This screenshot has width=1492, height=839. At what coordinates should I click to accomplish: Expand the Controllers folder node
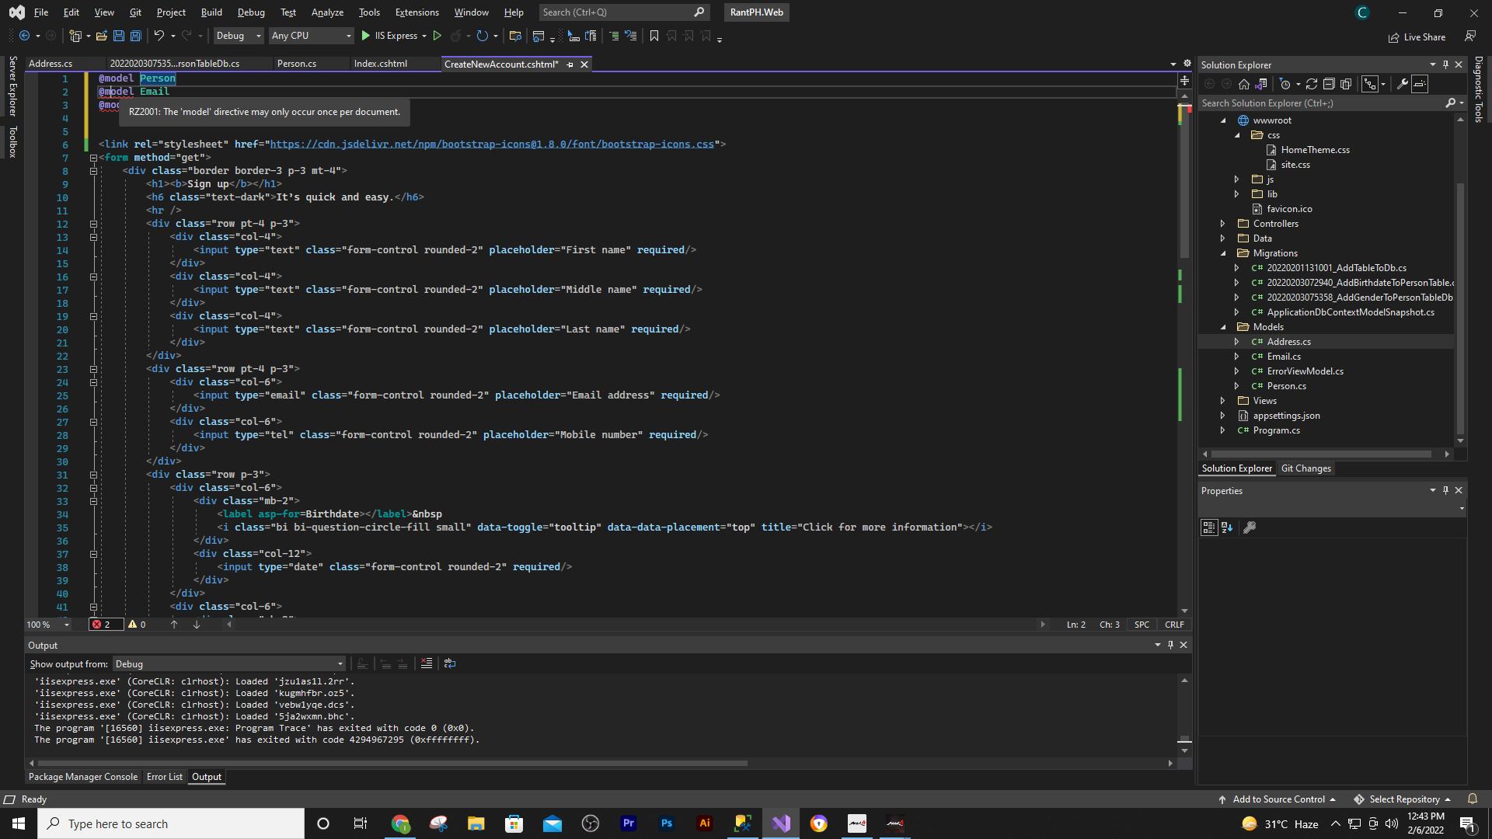pos(1223,224)
